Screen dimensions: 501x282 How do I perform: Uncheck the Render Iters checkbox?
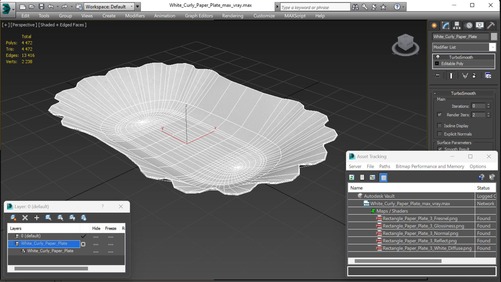(440, 115)
